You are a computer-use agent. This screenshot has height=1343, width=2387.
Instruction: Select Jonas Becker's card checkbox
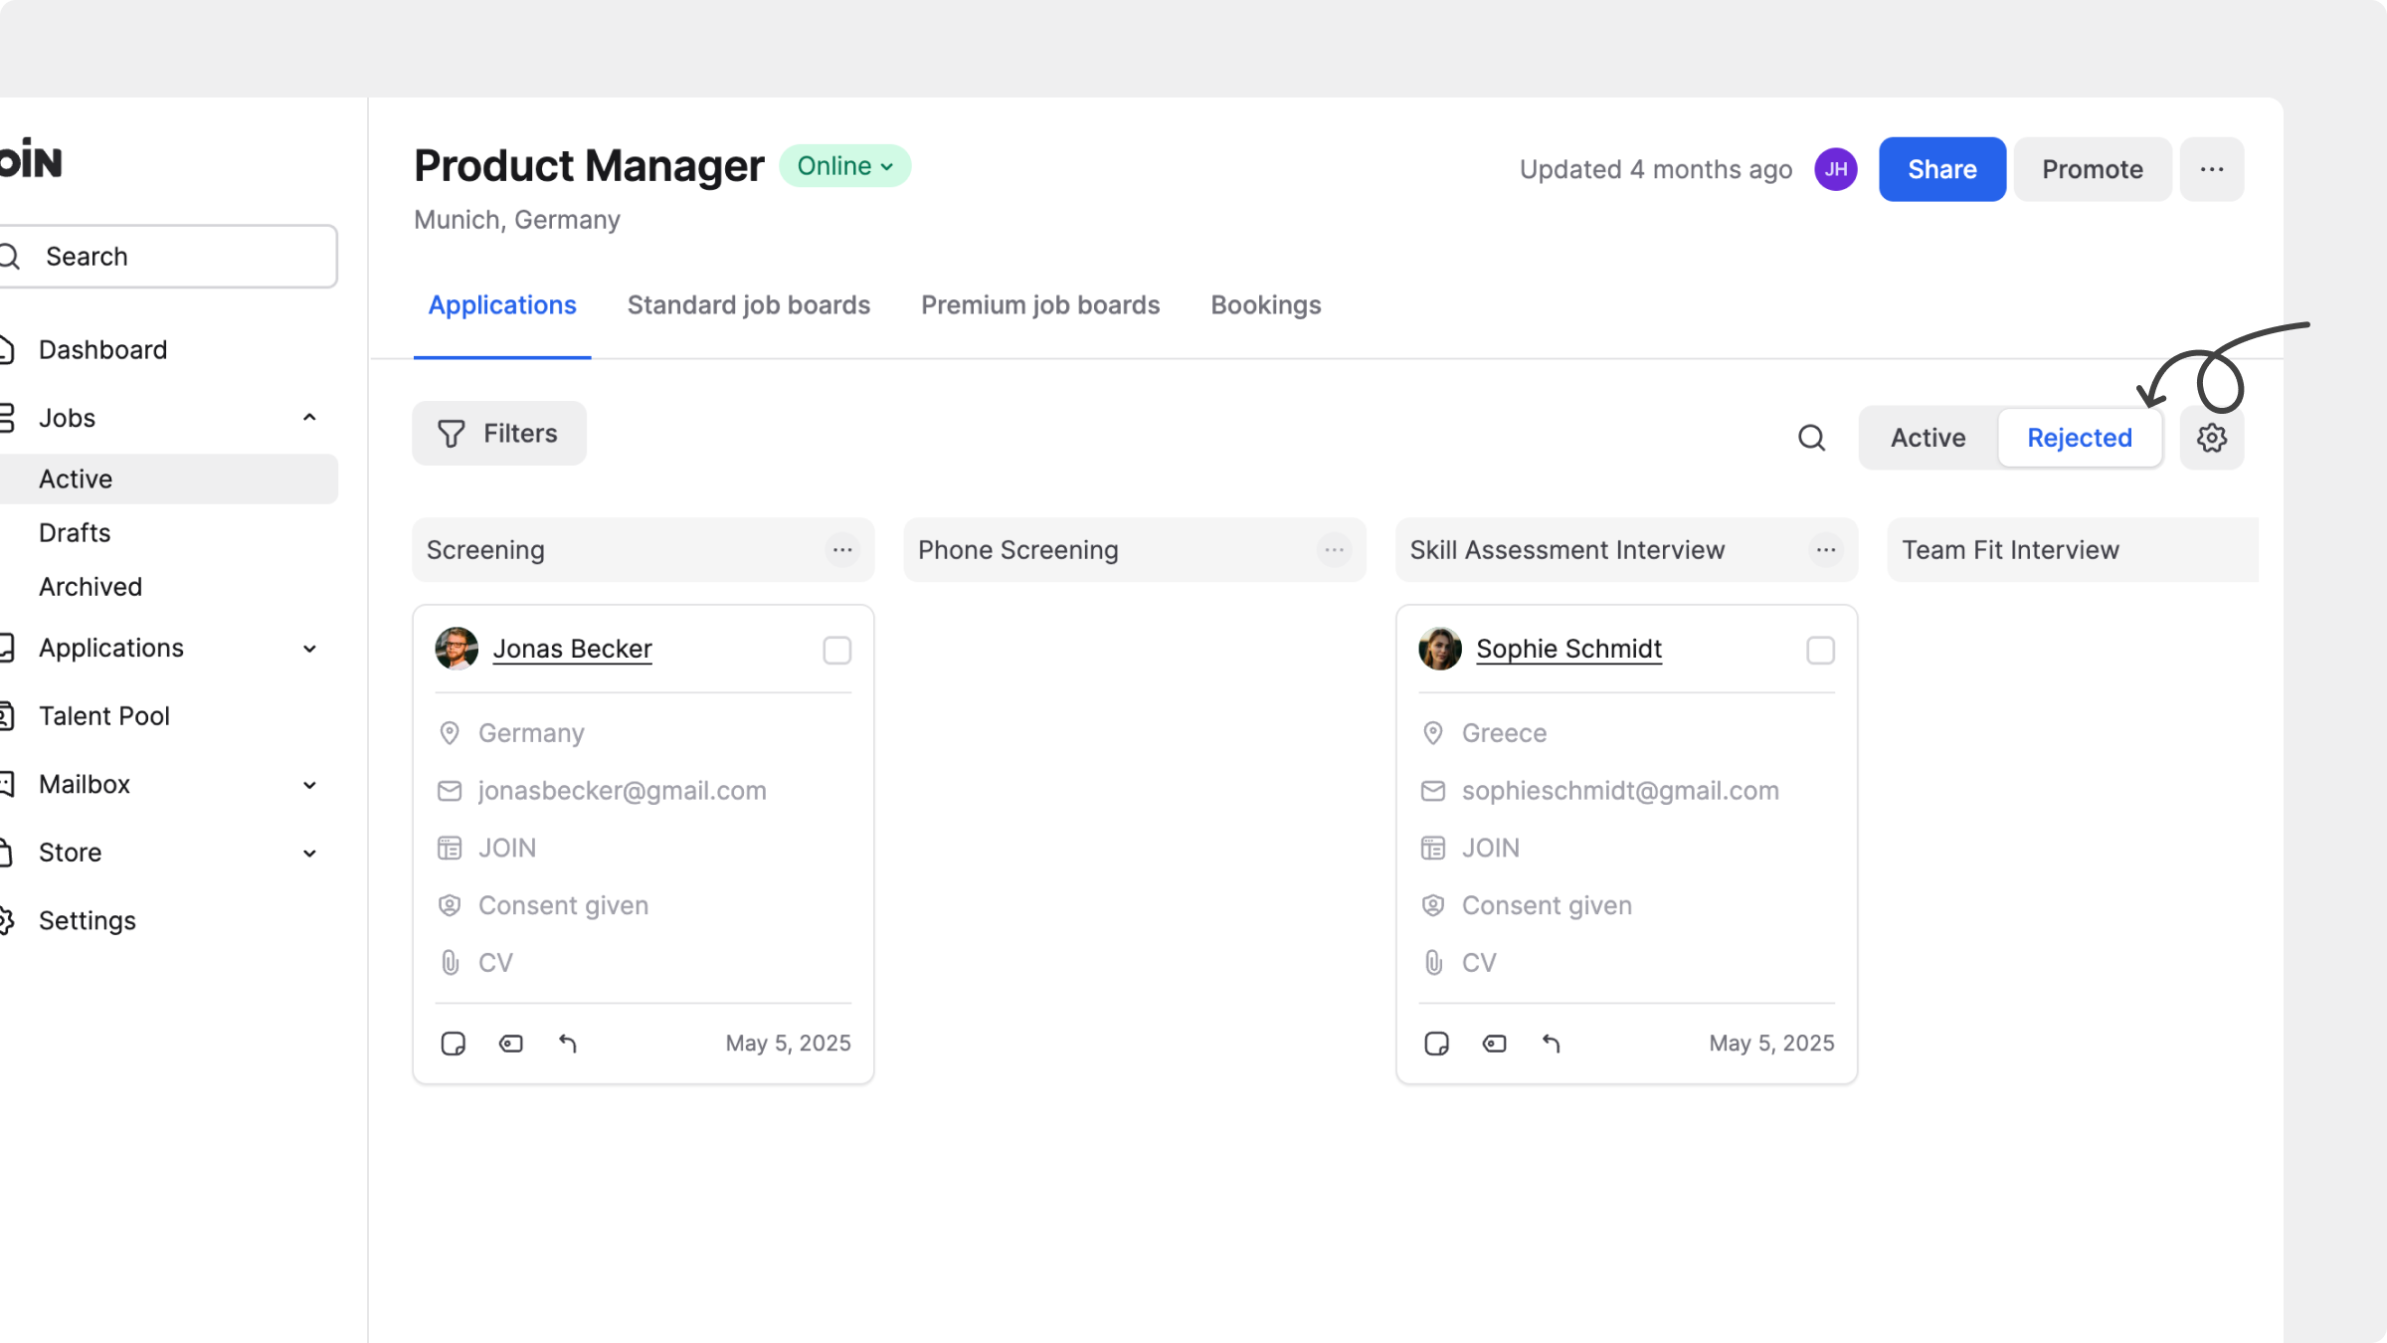pyautogui.click(x=836, y=651)
